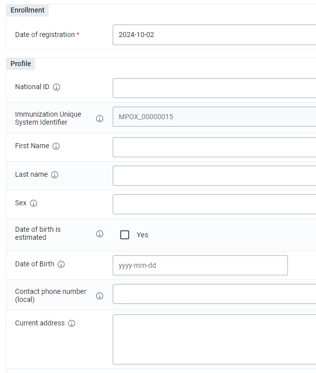Click the Current address text area

pyautogui.click(x=214, y=339)
